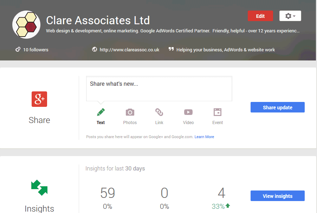
Task: Click the blue View insights button
Action: [278, 196]
